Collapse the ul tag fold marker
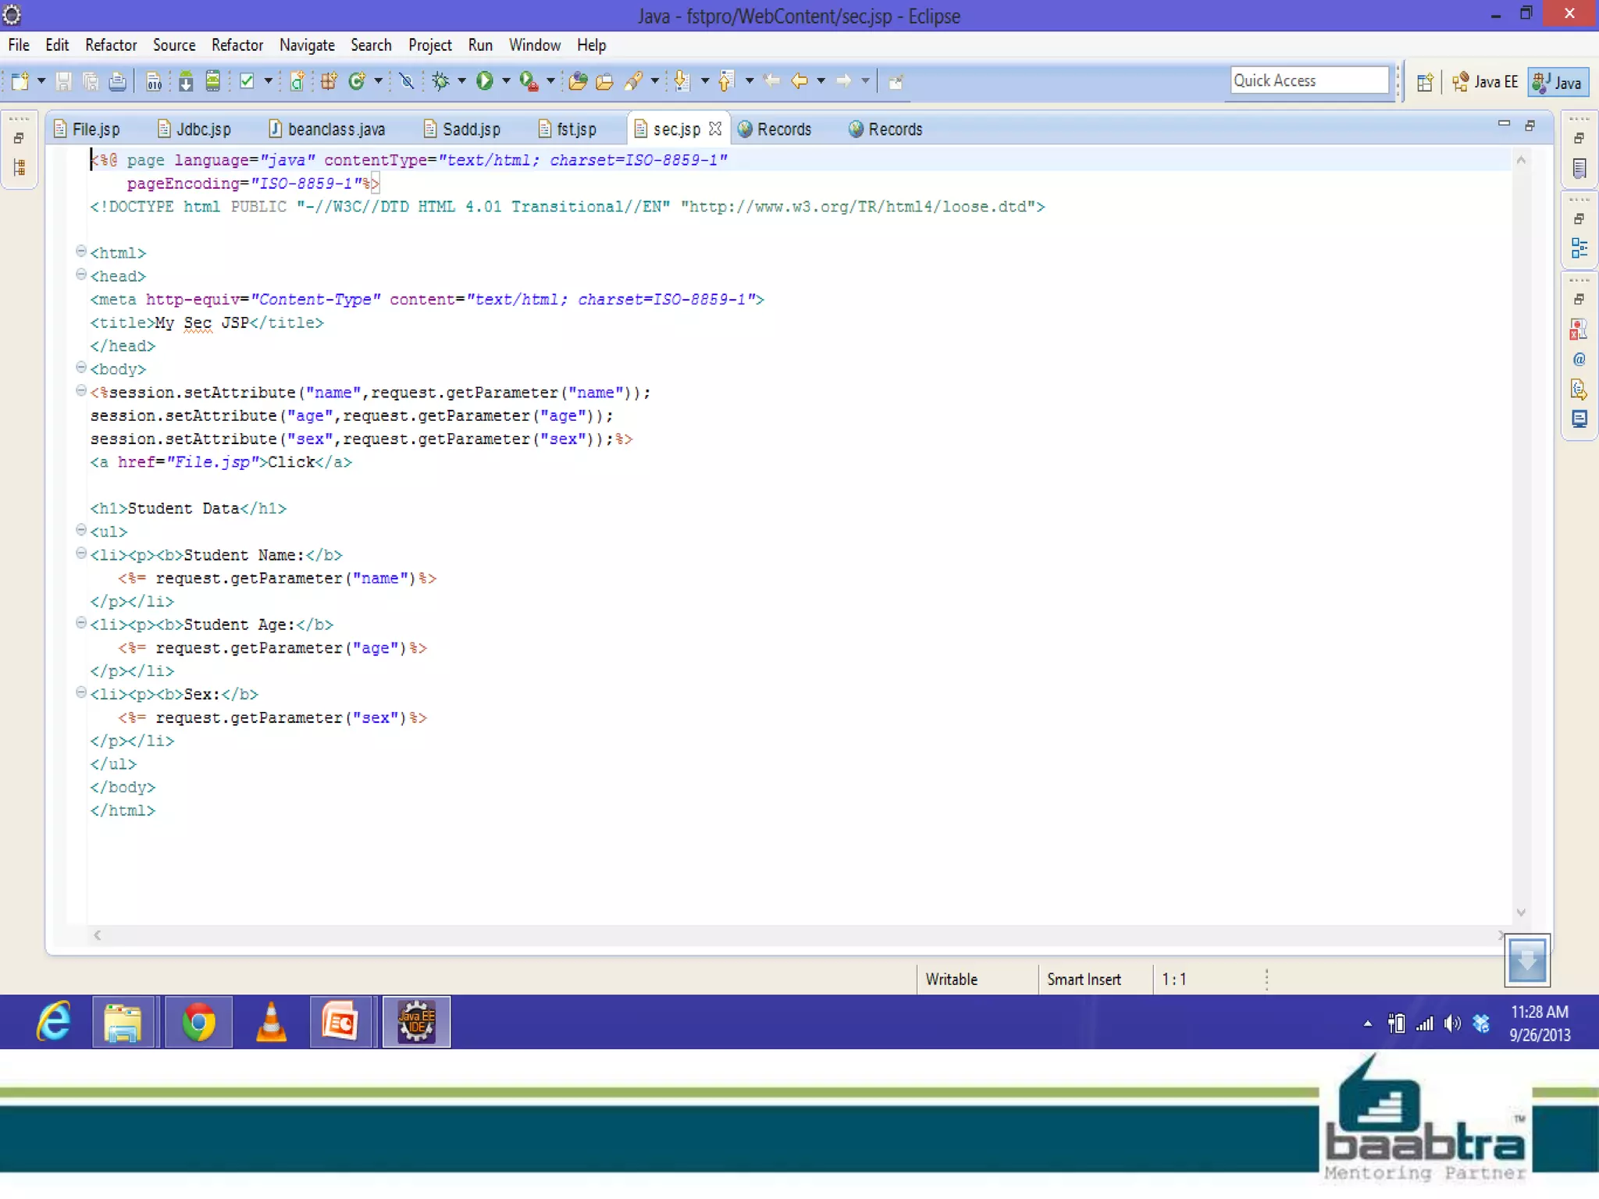Screen dimensions: 1599x1199 [80, 530]
